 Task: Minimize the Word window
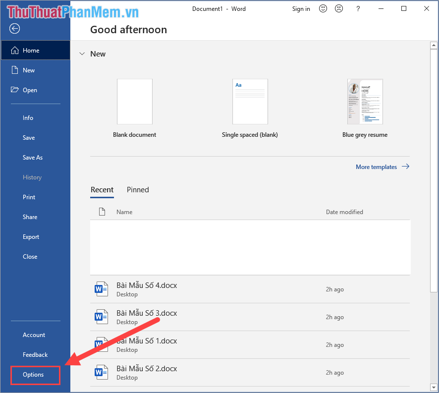point(381,9)
